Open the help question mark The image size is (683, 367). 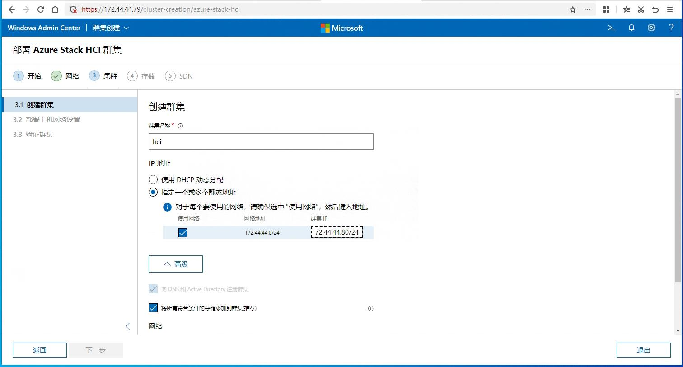[x=671, y=28]
